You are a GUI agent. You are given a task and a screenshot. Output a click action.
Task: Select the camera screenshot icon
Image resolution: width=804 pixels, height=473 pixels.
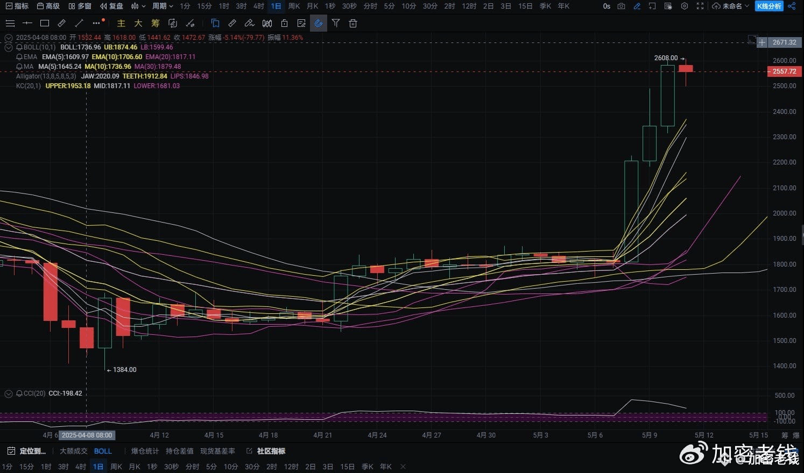pos(621,6)
